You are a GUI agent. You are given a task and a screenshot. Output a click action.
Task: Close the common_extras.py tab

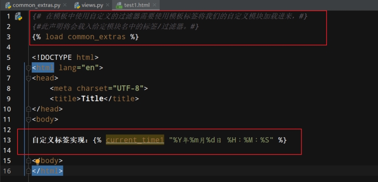65,5
